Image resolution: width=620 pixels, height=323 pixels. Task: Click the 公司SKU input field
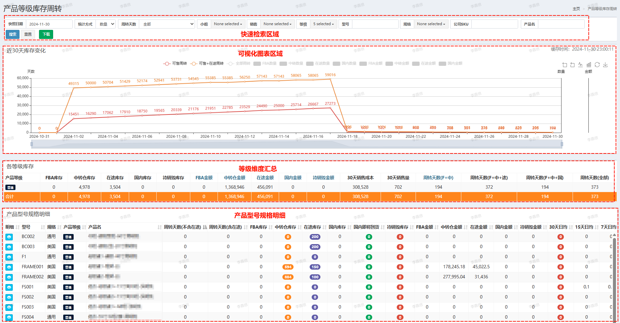(495, 24)
